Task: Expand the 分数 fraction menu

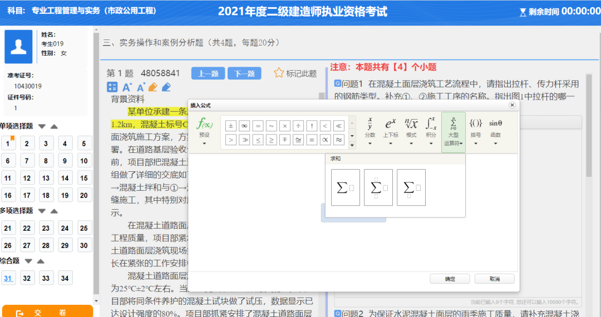Action: coord(370,130)
